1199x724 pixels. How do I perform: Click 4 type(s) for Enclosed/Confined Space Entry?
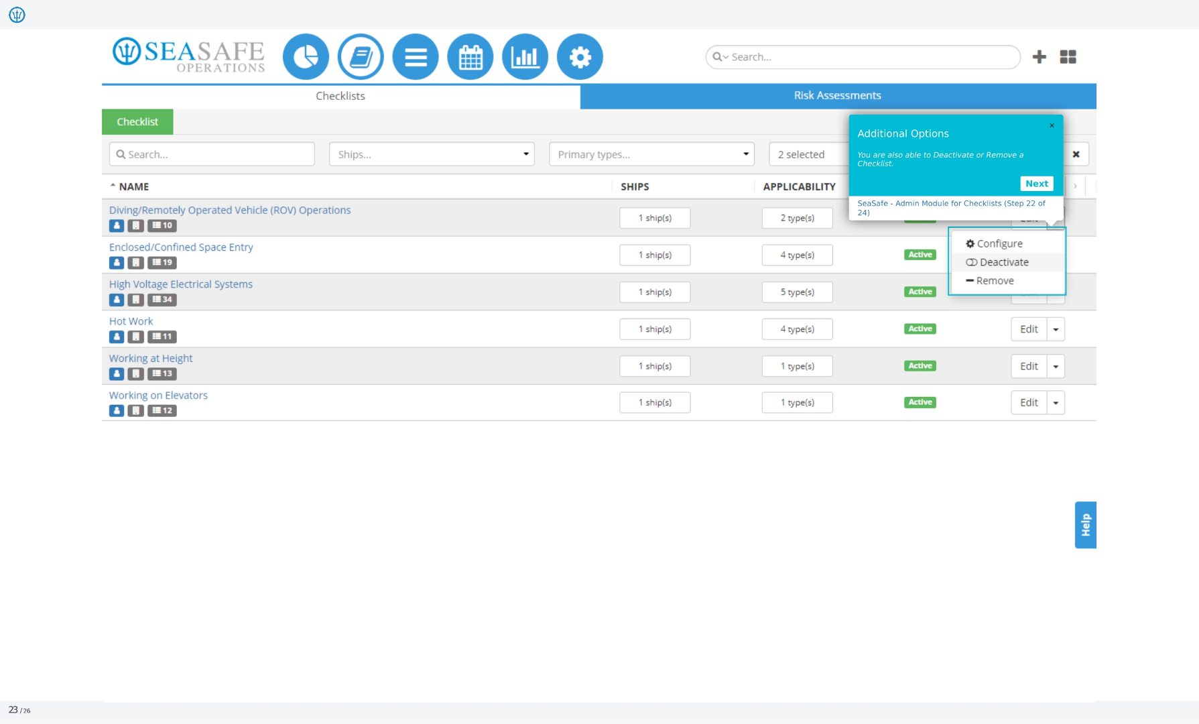[x=798, y=255]
